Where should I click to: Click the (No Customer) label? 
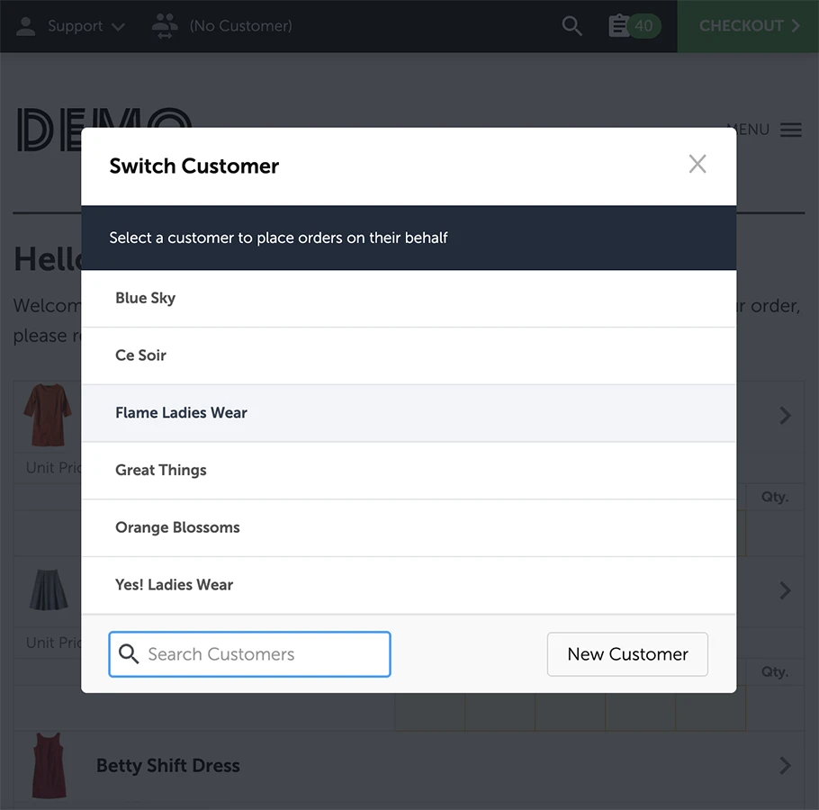[x=240, y=26]
